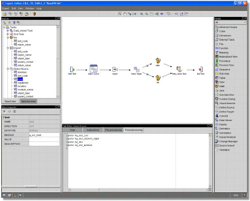Viewport: 250px width, 201px height.
Task: Click the DESCRIPTION field in Object Inspector
Action: 44,144
